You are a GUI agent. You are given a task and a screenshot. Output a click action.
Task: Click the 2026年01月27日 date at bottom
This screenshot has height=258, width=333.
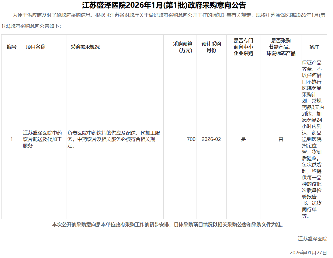pyautogui.click(x=308, y=253)
